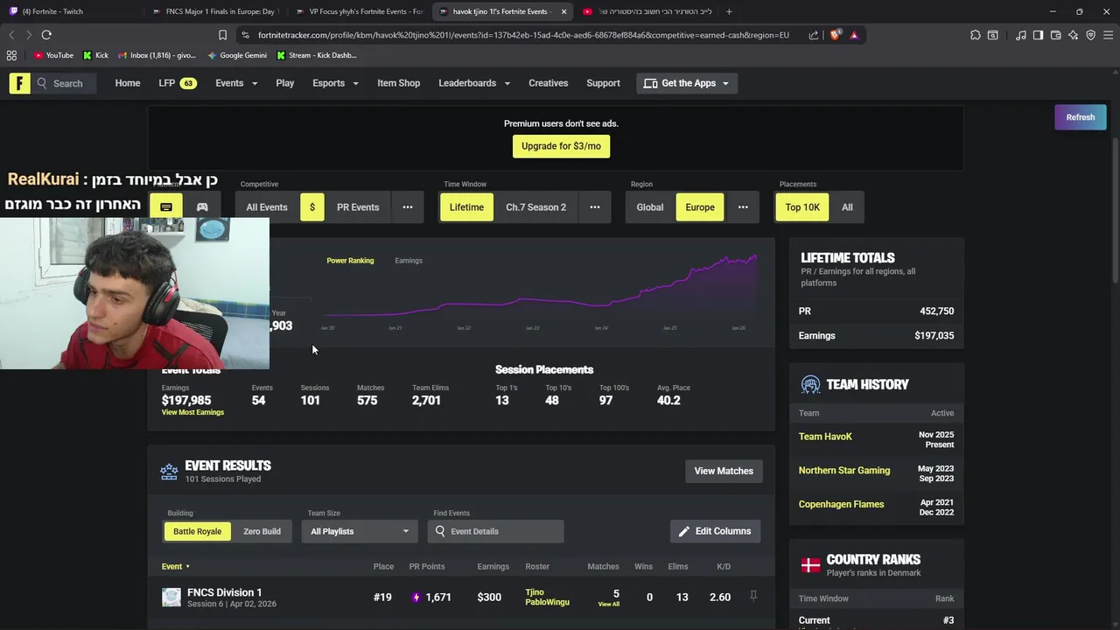Click the Edit Columns button
The width and height of the screenshot is (1120, 630).
coord(715,531)
